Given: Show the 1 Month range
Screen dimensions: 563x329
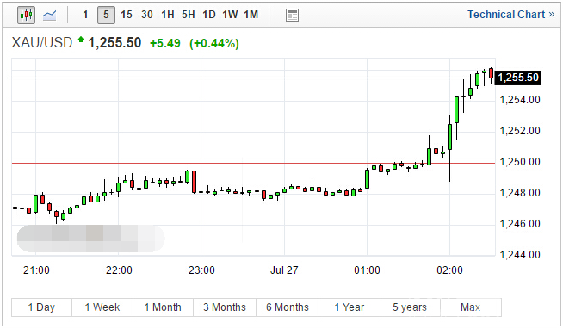Looking at the screenshot, I should pyautogui.click(x=163, y=307).
